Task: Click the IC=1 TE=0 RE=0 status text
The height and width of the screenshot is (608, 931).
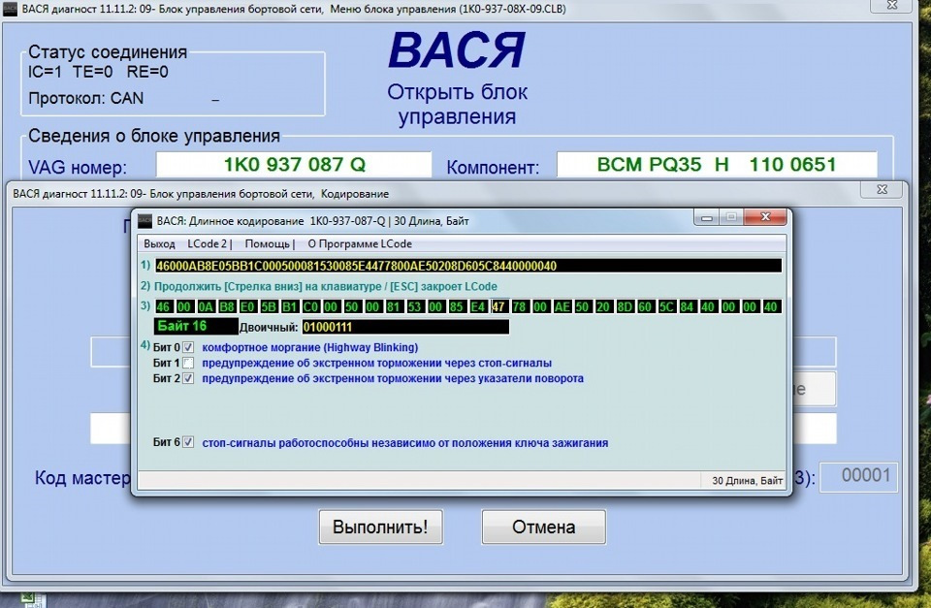Action: (98, 72)
